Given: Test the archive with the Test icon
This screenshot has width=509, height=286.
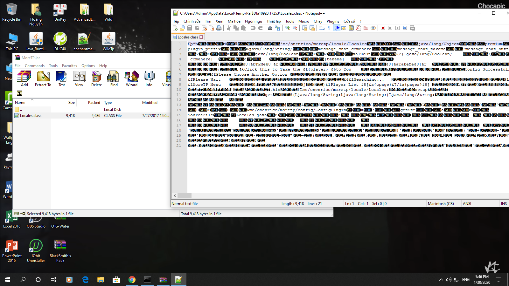Looking at the screenshot, I should (61, 79).
